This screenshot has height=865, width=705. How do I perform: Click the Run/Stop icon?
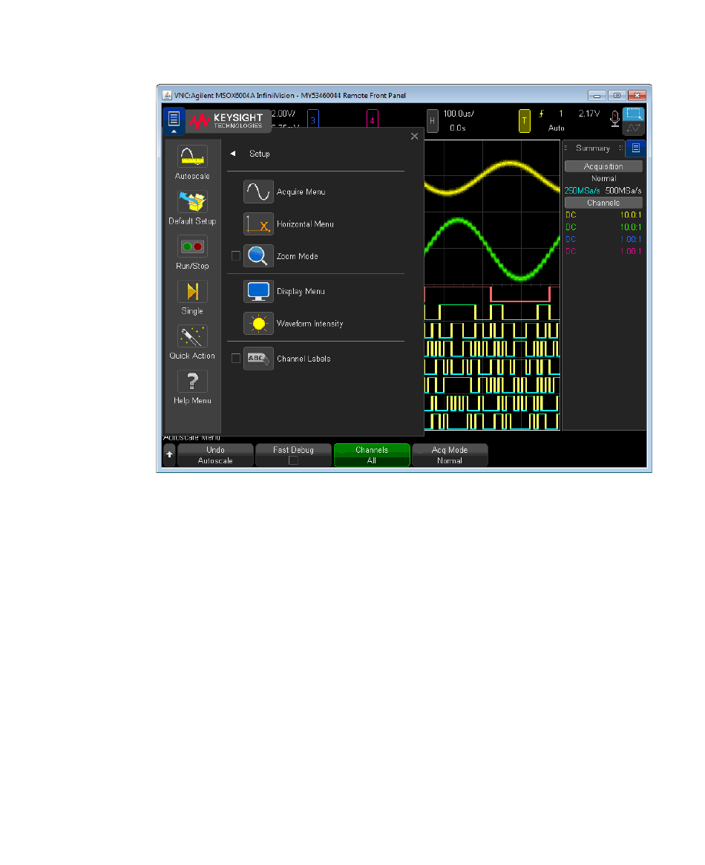coord(192,246)
